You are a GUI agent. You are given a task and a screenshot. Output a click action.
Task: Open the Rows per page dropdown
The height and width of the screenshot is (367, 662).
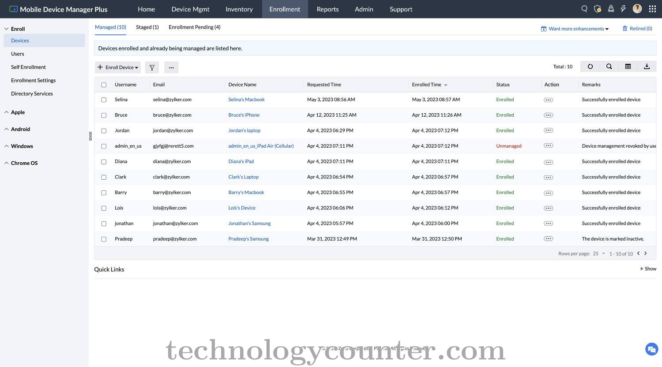[x=599, y=254]
